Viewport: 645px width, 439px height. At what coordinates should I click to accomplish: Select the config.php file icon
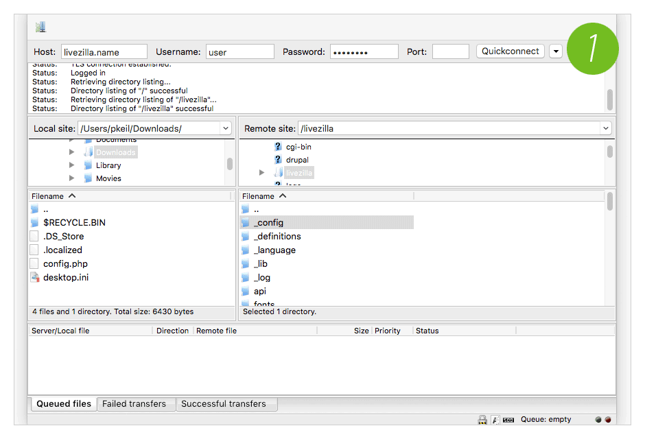tap(34, 263)
